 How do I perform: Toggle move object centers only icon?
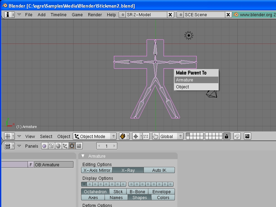[146, 136]
